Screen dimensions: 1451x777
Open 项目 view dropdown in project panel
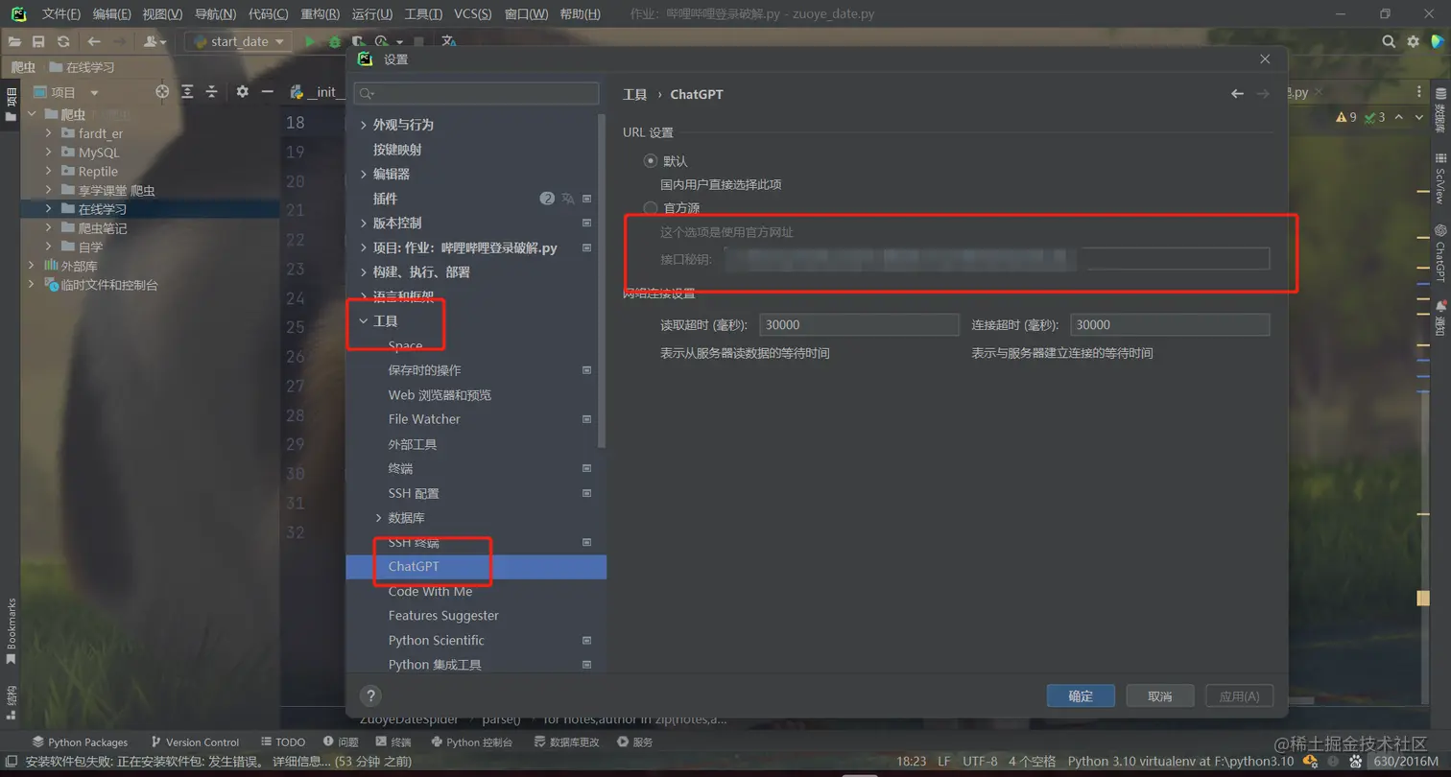(94, 92)
